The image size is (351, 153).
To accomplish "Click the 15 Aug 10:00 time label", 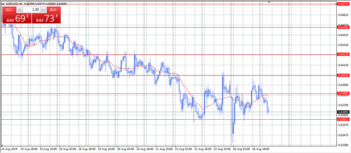I will coord(48,149).
